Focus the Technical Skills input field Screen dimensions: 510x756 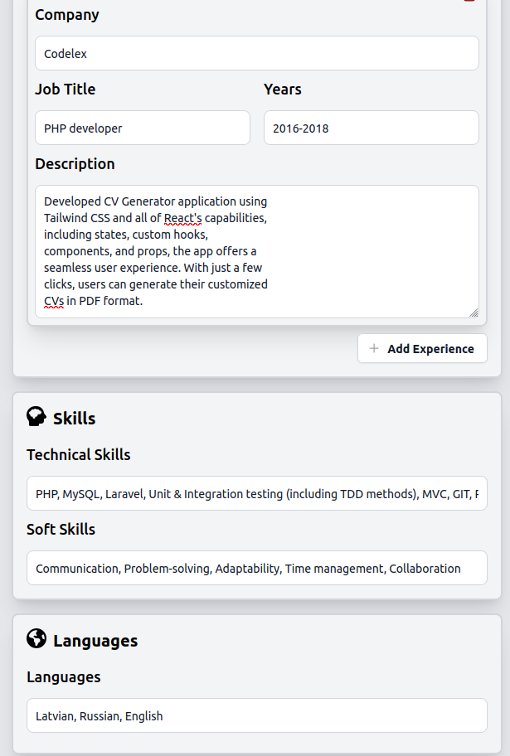click(257, 493)
